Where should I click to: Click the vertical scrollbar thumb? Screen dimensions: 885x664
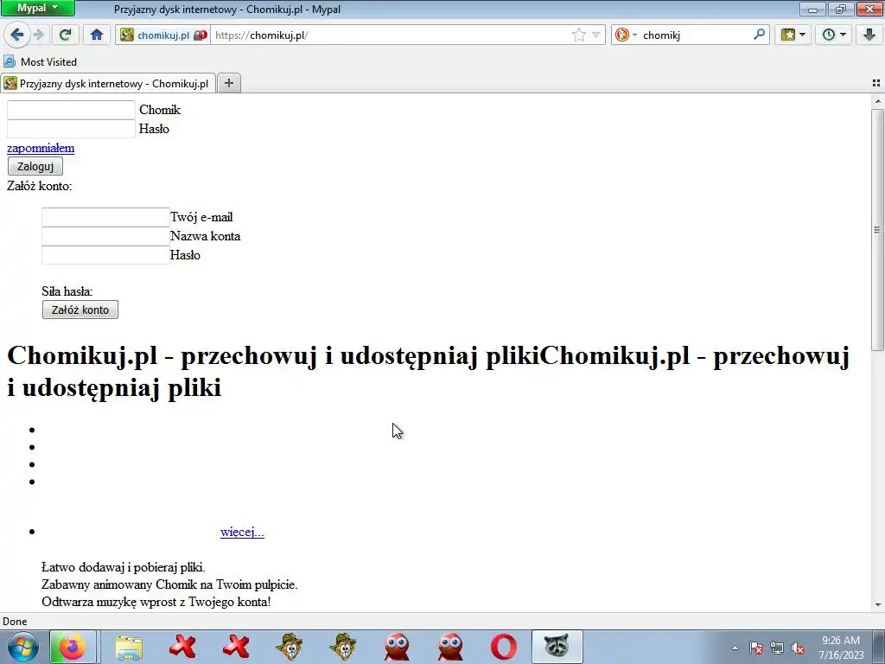[877, 229]
